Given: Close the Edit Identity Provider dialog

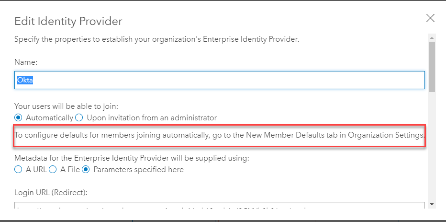Looking at the screenshot, I should (430, 19).
